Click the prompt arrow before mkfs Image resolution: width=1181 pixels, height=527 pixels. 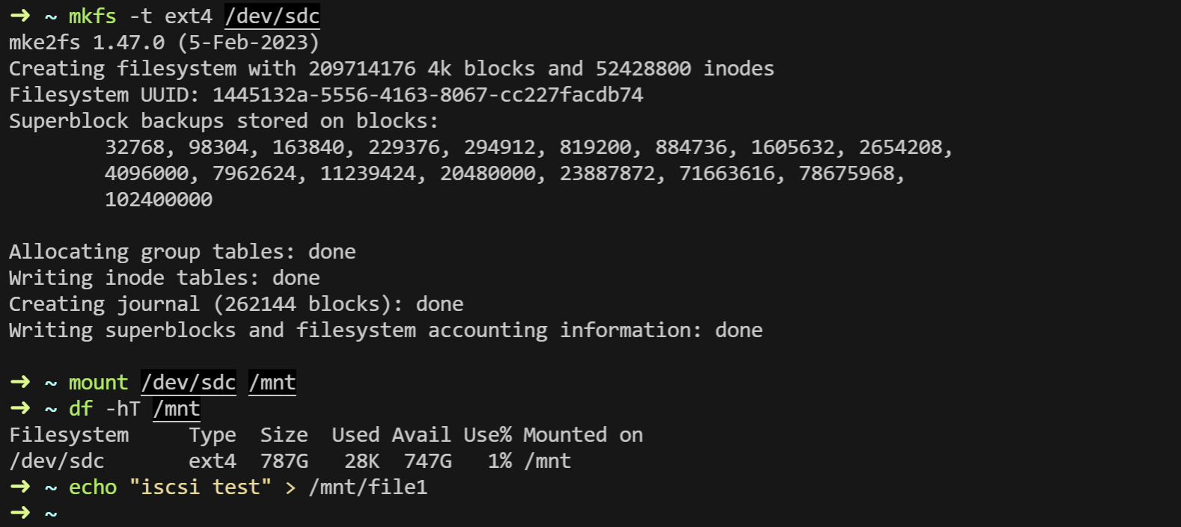tap(20, 16)
